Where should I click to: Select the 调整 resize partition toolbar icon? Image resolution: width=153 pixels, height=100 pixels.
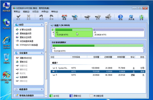64,17
